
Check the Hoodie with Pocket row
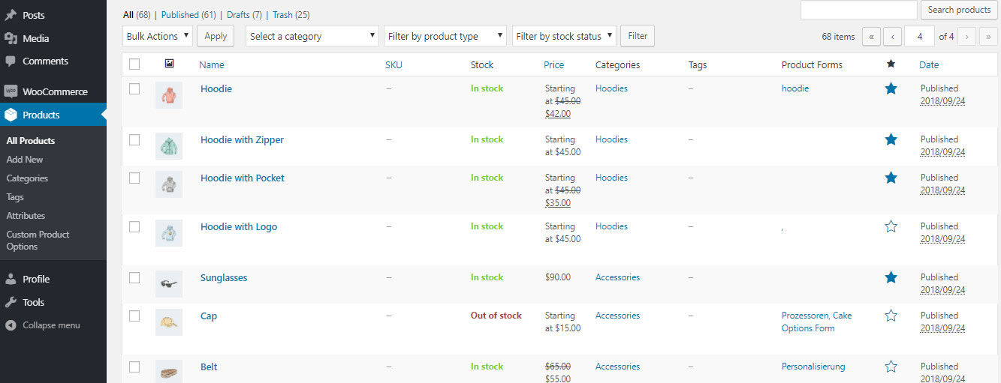tap(134, 178)
